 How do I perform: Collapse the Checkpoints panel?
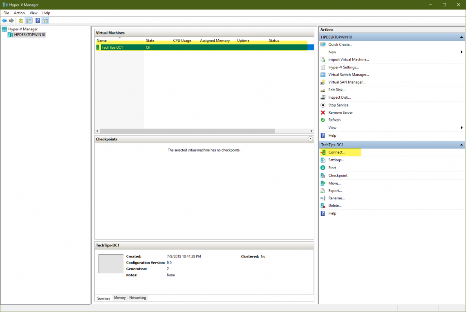[309, 139]
